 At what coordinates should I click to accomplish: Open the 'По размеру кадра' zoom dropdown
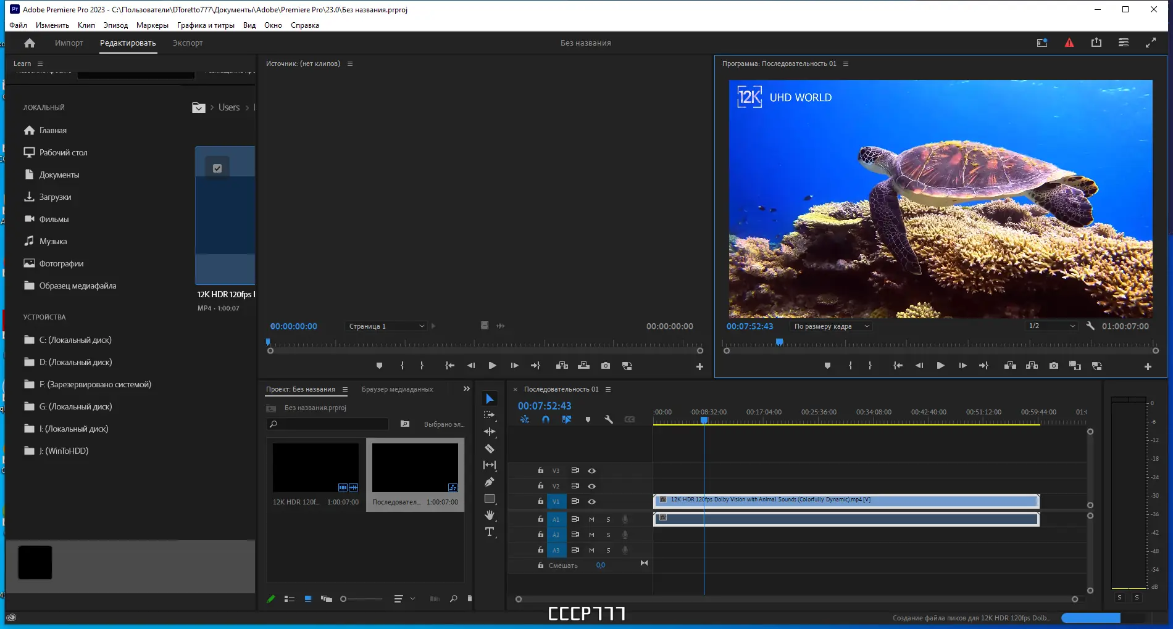coord(831,326)
